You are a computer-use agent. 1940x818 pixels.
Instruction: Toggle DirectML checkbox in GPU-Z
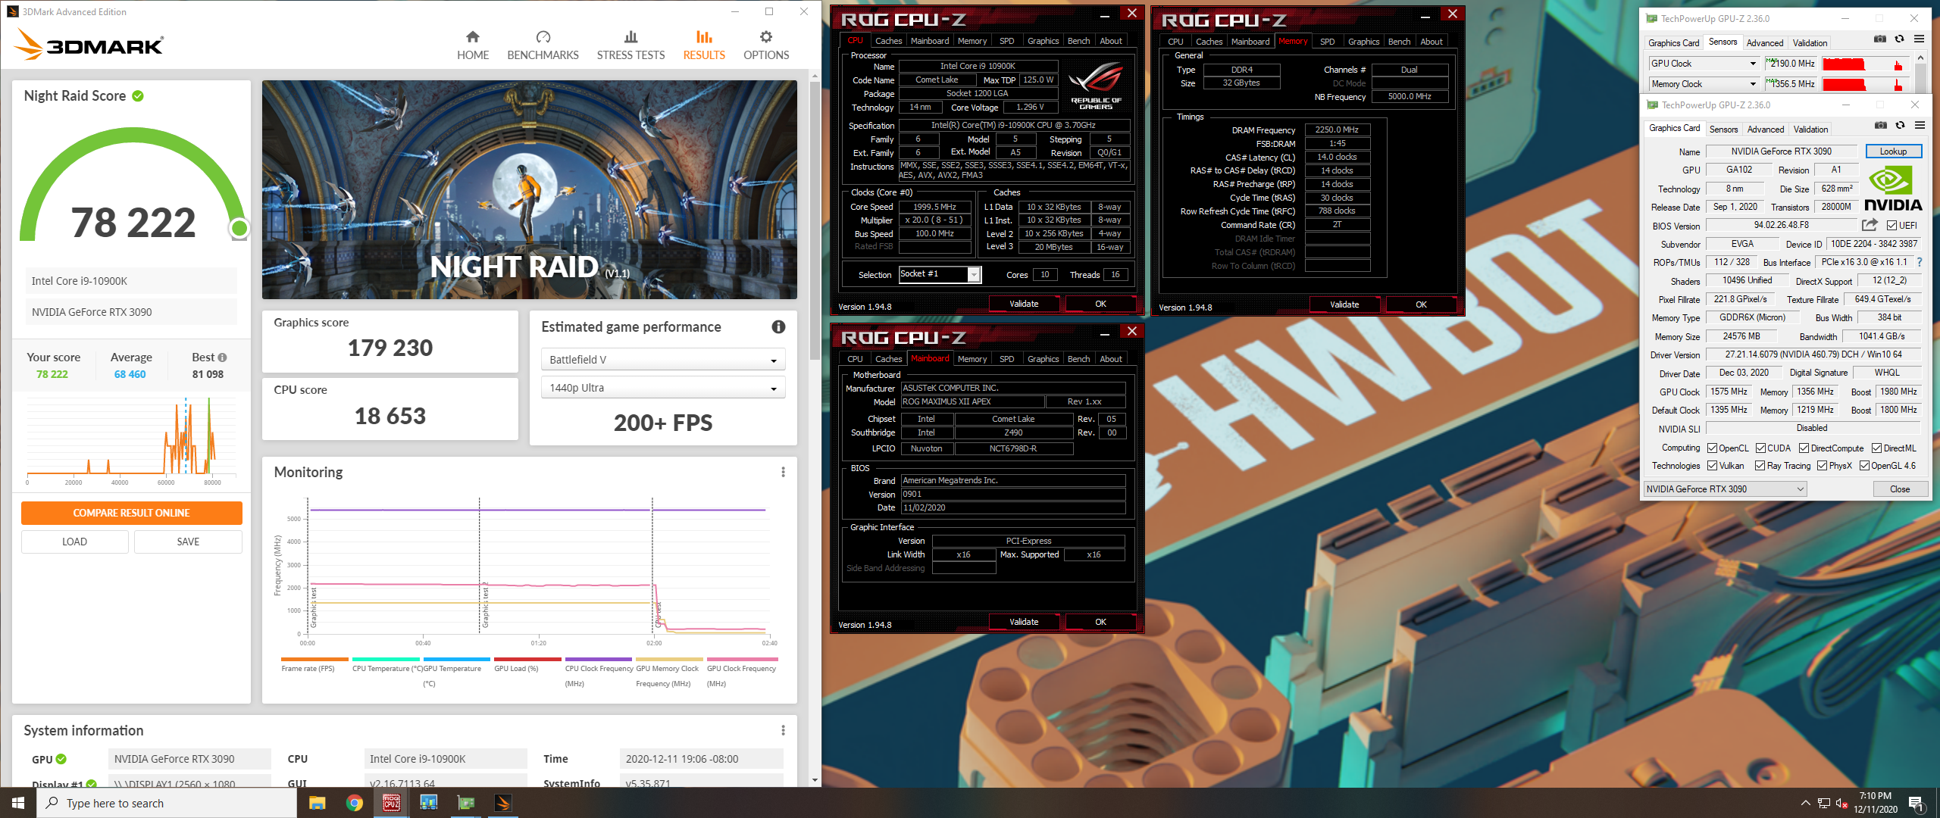point(1877,448)
